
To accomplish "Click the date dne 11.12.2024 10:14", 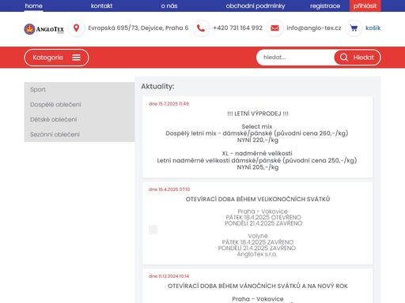I will (168, 276).
